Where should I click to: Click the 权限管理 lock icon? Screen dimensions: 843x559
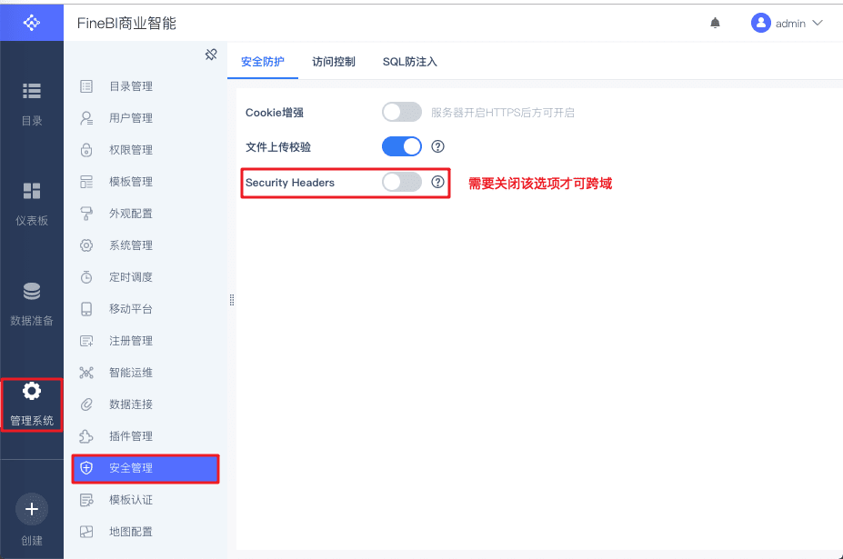[x=86, y=149]
